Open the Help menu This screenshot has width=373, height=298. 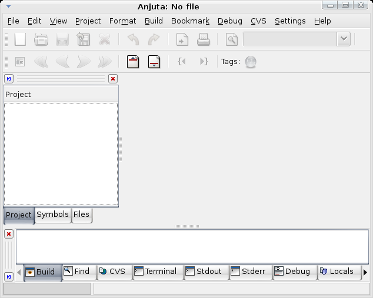pyautogui.click(x=322, y=21)
